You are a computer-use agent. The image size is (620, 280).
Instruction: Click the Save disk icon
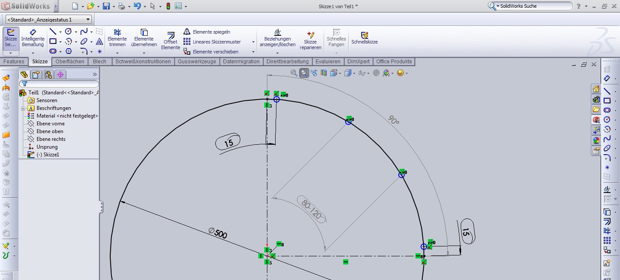click(x=106, y=6)
